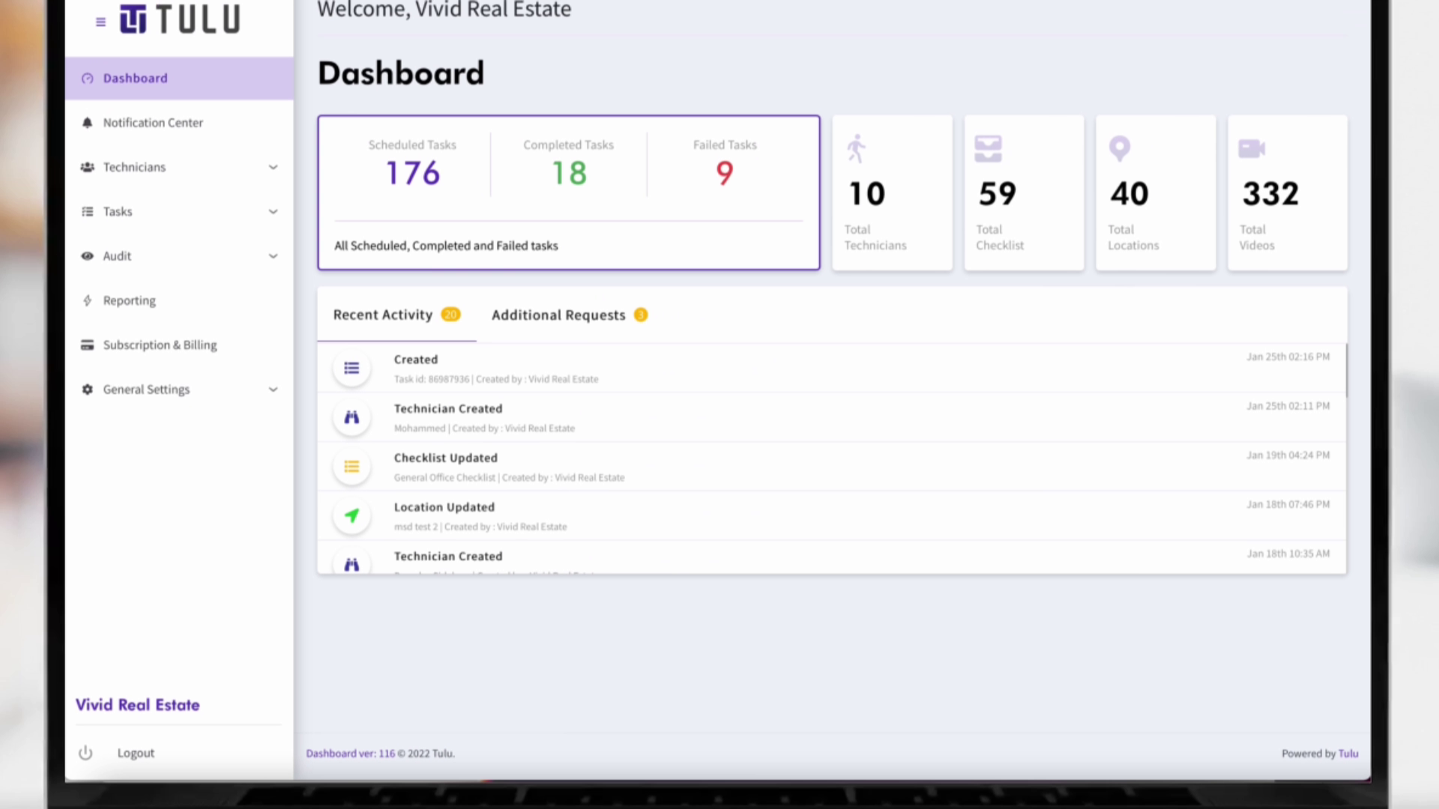Click the Jan 25th 02:16 PM timestamp
Viewport: 1439px width, 809px height.
[1288, 357]
